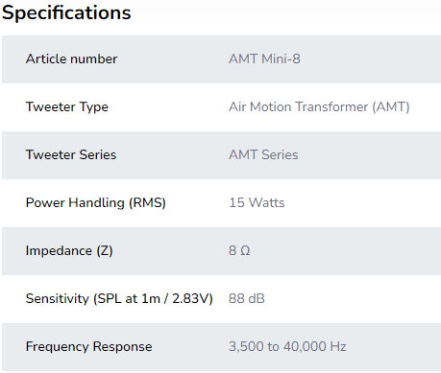The image size is (441, 373).
Task: Select Power Handling (RMS) label
Action: 96,202
